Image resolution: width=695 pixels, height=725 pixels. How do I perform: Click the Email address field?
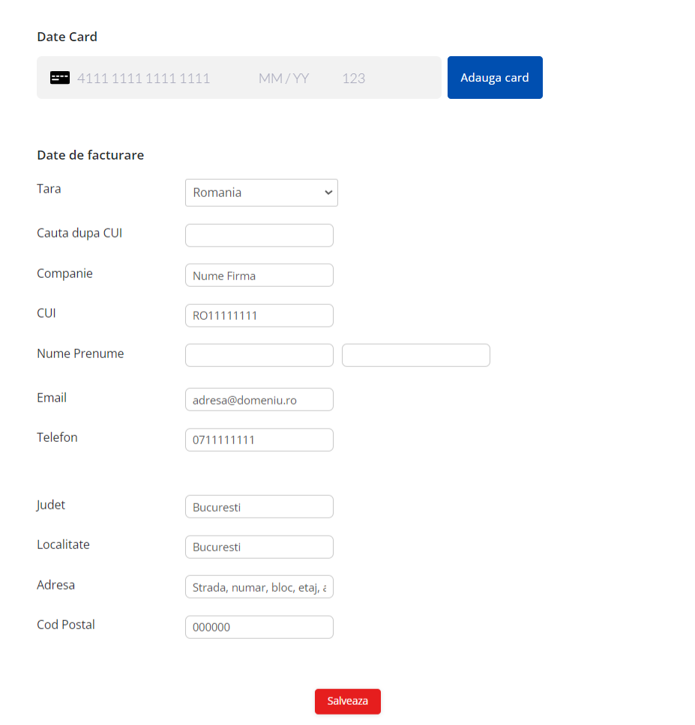(x=259, y=400)
